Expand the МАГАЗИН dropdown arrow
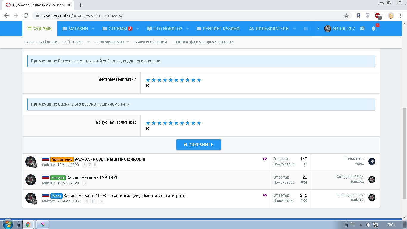This screenshot has width=407, height=229. click(x=93, y=29)
